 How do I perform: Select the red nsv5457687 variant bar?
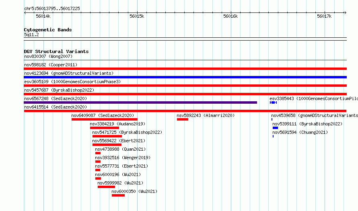click(x=185, y=94)
